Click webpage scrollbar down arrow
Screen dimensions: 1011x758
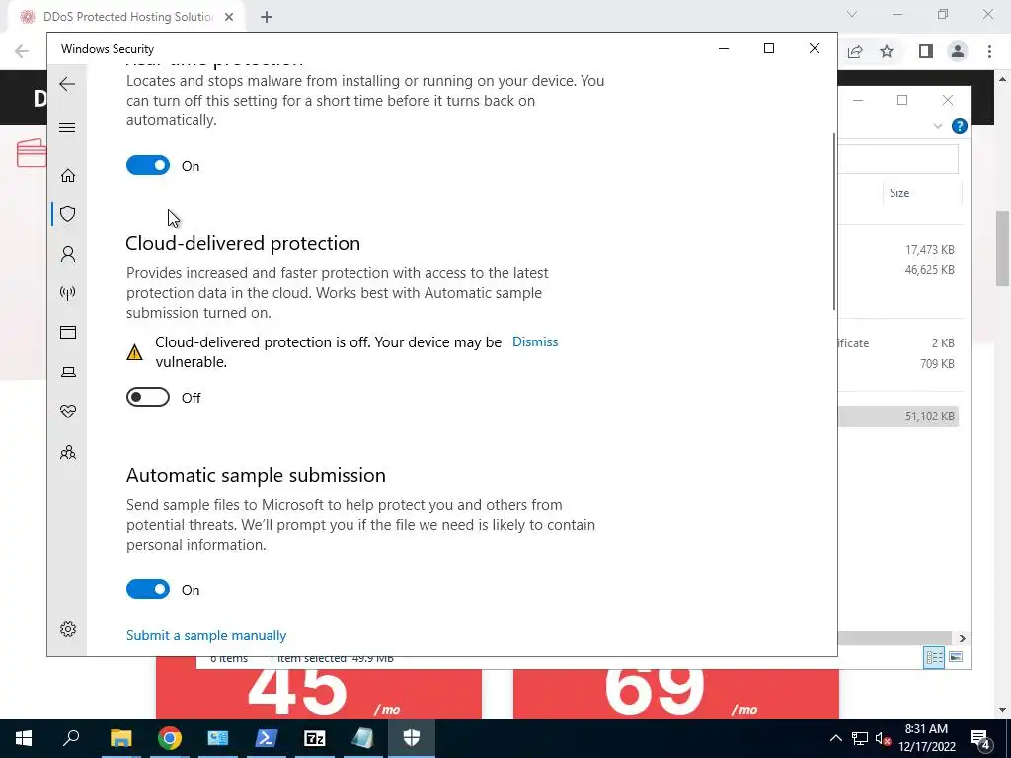coord(1003,710)
